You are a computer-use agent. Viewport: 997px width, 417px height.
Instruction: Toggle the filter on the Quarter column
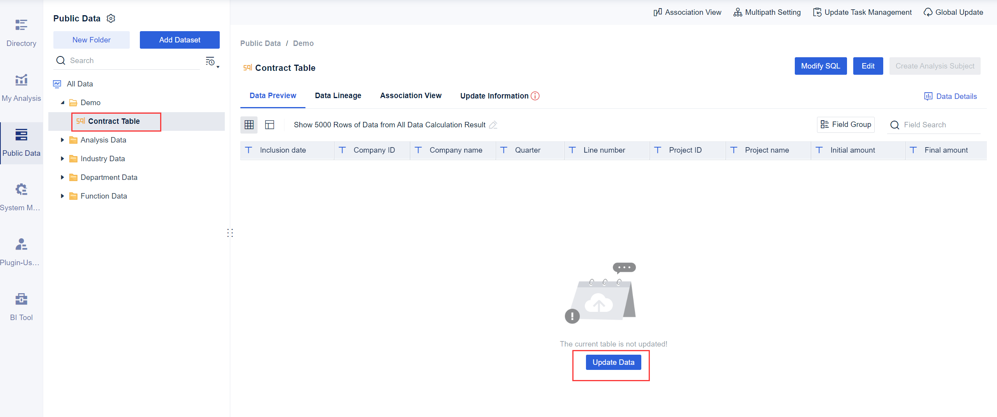coord(504,150)
